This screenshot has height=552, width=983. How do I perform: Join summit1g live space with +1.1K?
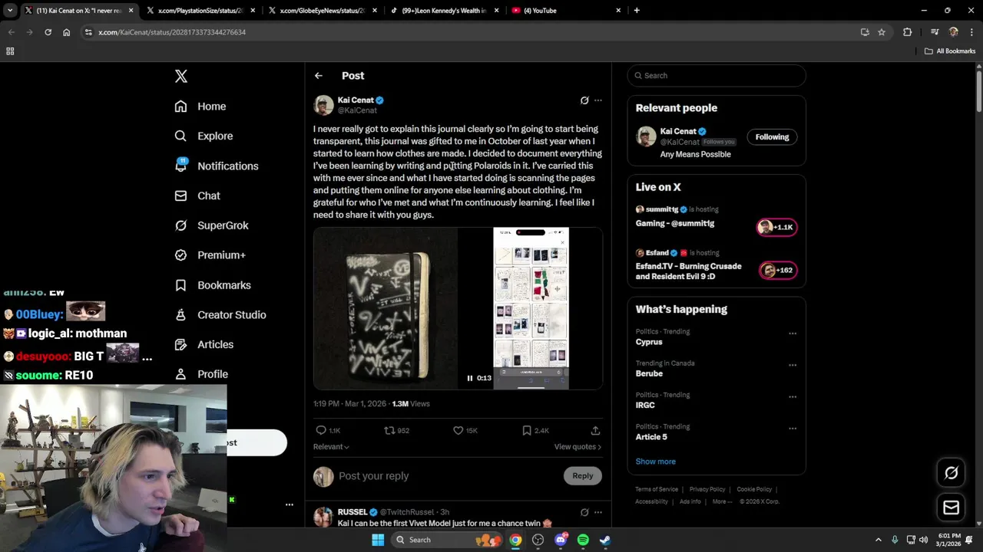coord(777,227)
